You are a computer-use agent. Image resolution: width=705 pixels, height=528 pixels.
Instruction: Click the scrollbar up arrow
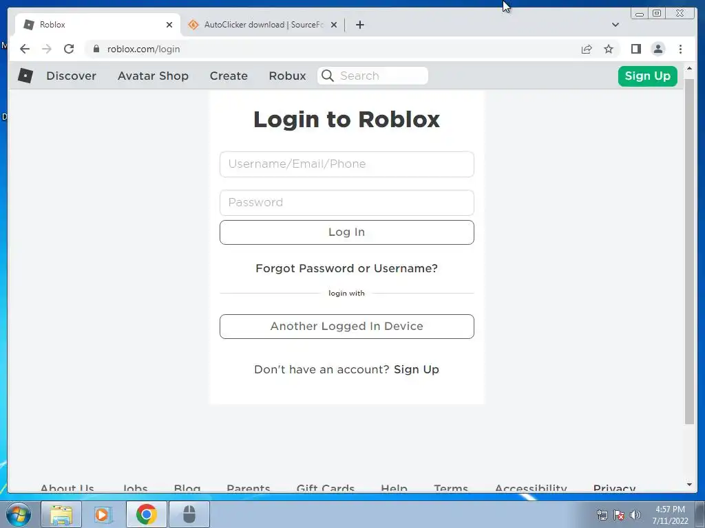[689, 68]
